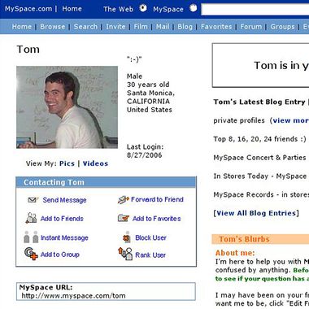
Task: Open the Browse menu item
Action: pyautogui.click(x=53, y=27)
